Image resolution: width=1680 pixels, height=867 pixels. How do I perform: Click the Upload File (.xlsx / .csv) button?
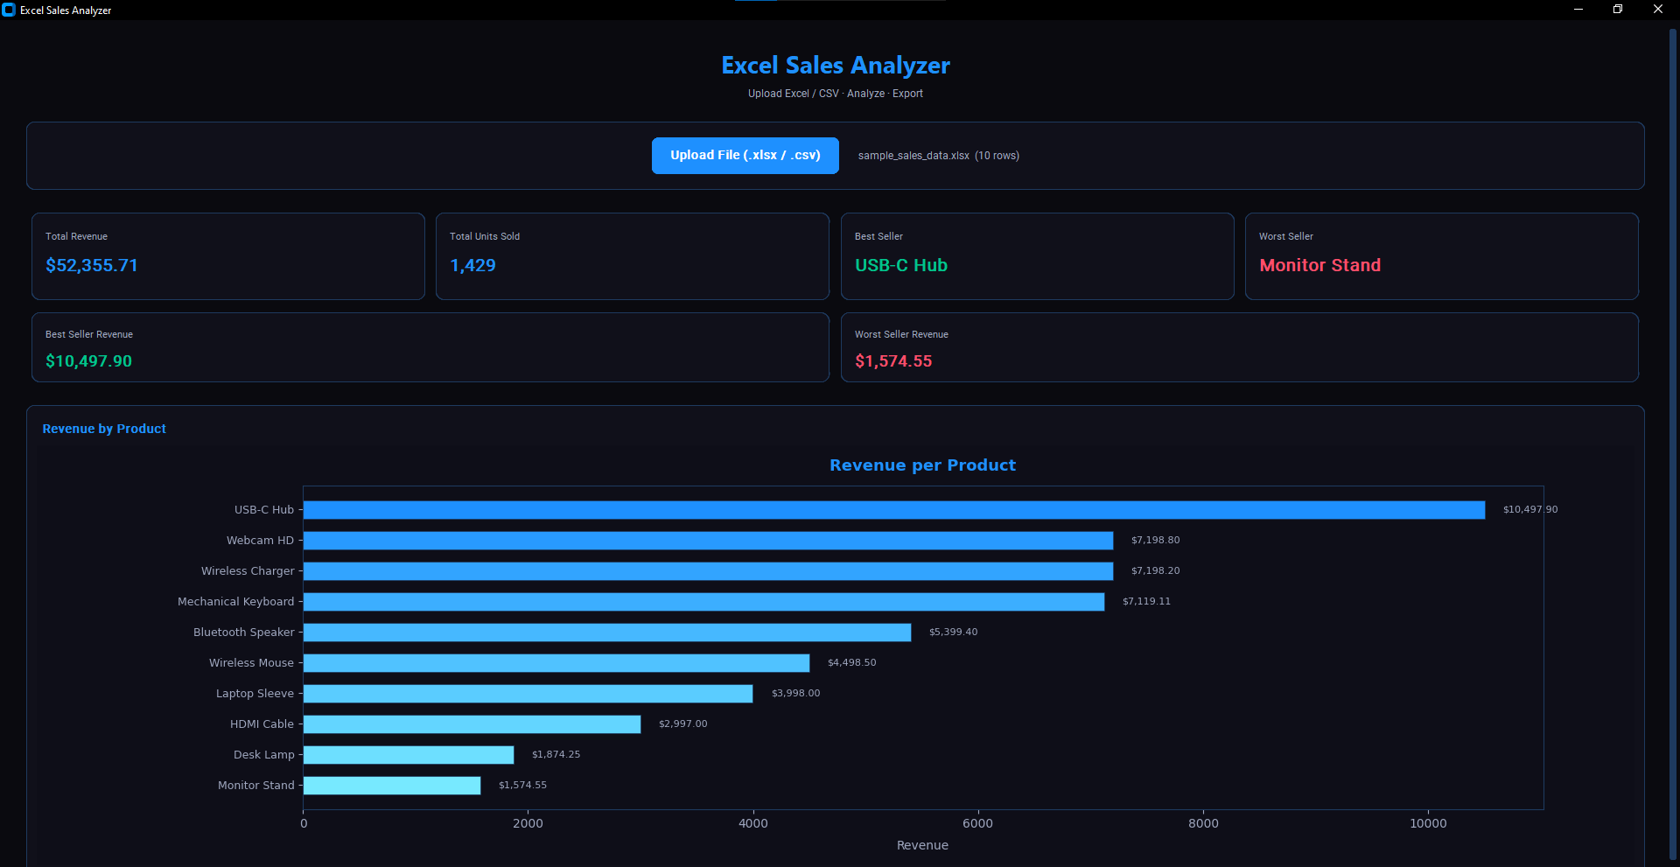[745, 156]
